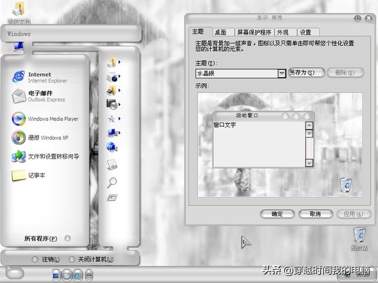Click the 删除(D) button
The image size is (378, 283).
point(345,73)
